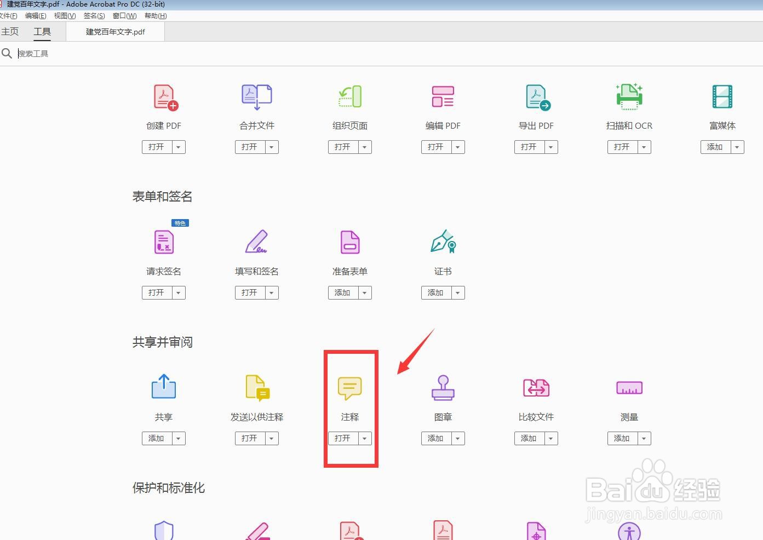Expand dropdown arrow next to 发送以供注释 打开
The image size is (763, 540).
click(272, 439)
